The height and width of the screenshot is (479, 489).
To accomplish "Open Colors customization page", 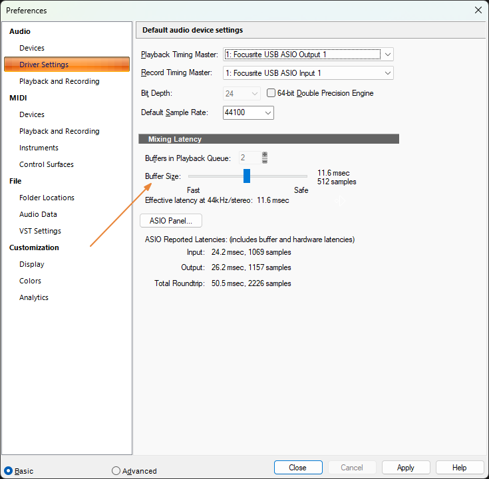I will [x=30, y=281].
